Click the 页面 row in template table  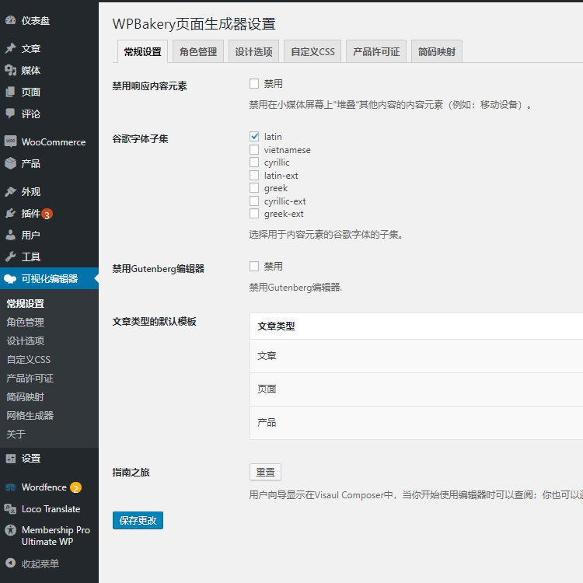(x=417, y=389)
